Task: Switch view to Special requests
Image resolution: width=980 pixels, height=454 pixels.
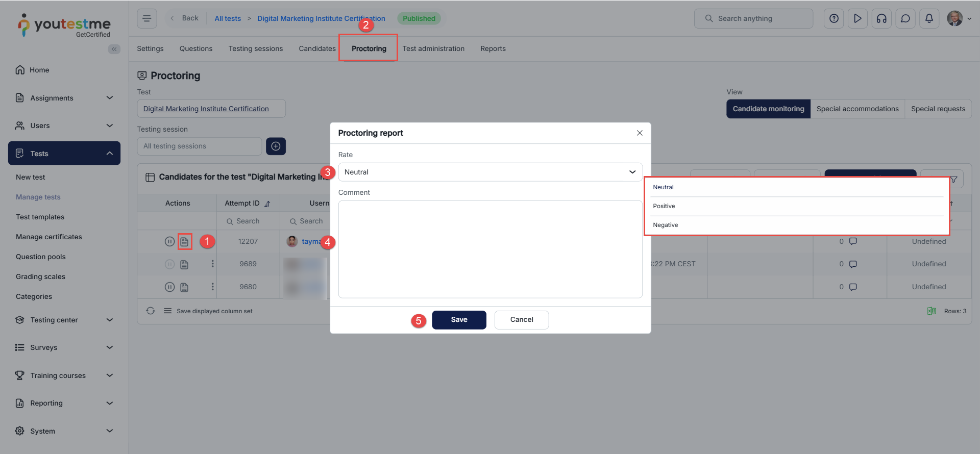Action: pos(938,109)
